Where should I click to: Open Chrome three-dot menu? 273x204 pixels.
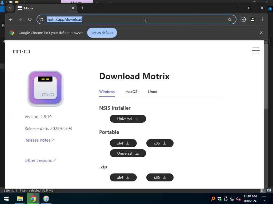point(262,19)
